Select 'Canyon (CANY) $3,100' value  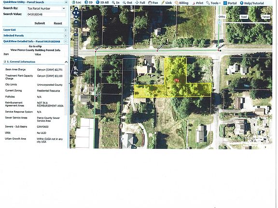click(x=50, y=76)
